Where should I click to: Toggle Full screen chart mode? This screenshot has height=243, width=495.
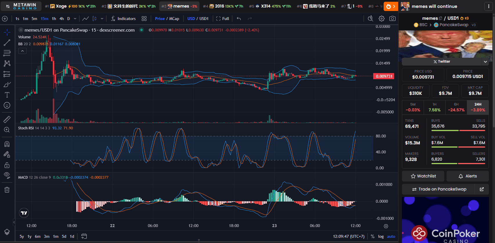click(x=223, y=19)
